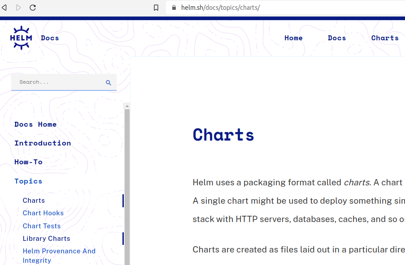Navigate to Chart Hooks page
Screen dimensions: 405x265
pos(43,213)
